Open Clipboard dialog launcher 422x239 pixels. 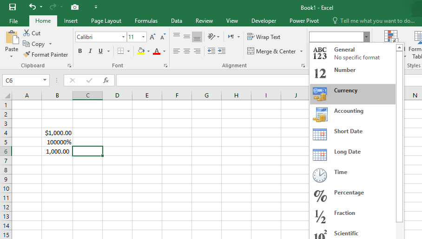[x=69, y=65]
